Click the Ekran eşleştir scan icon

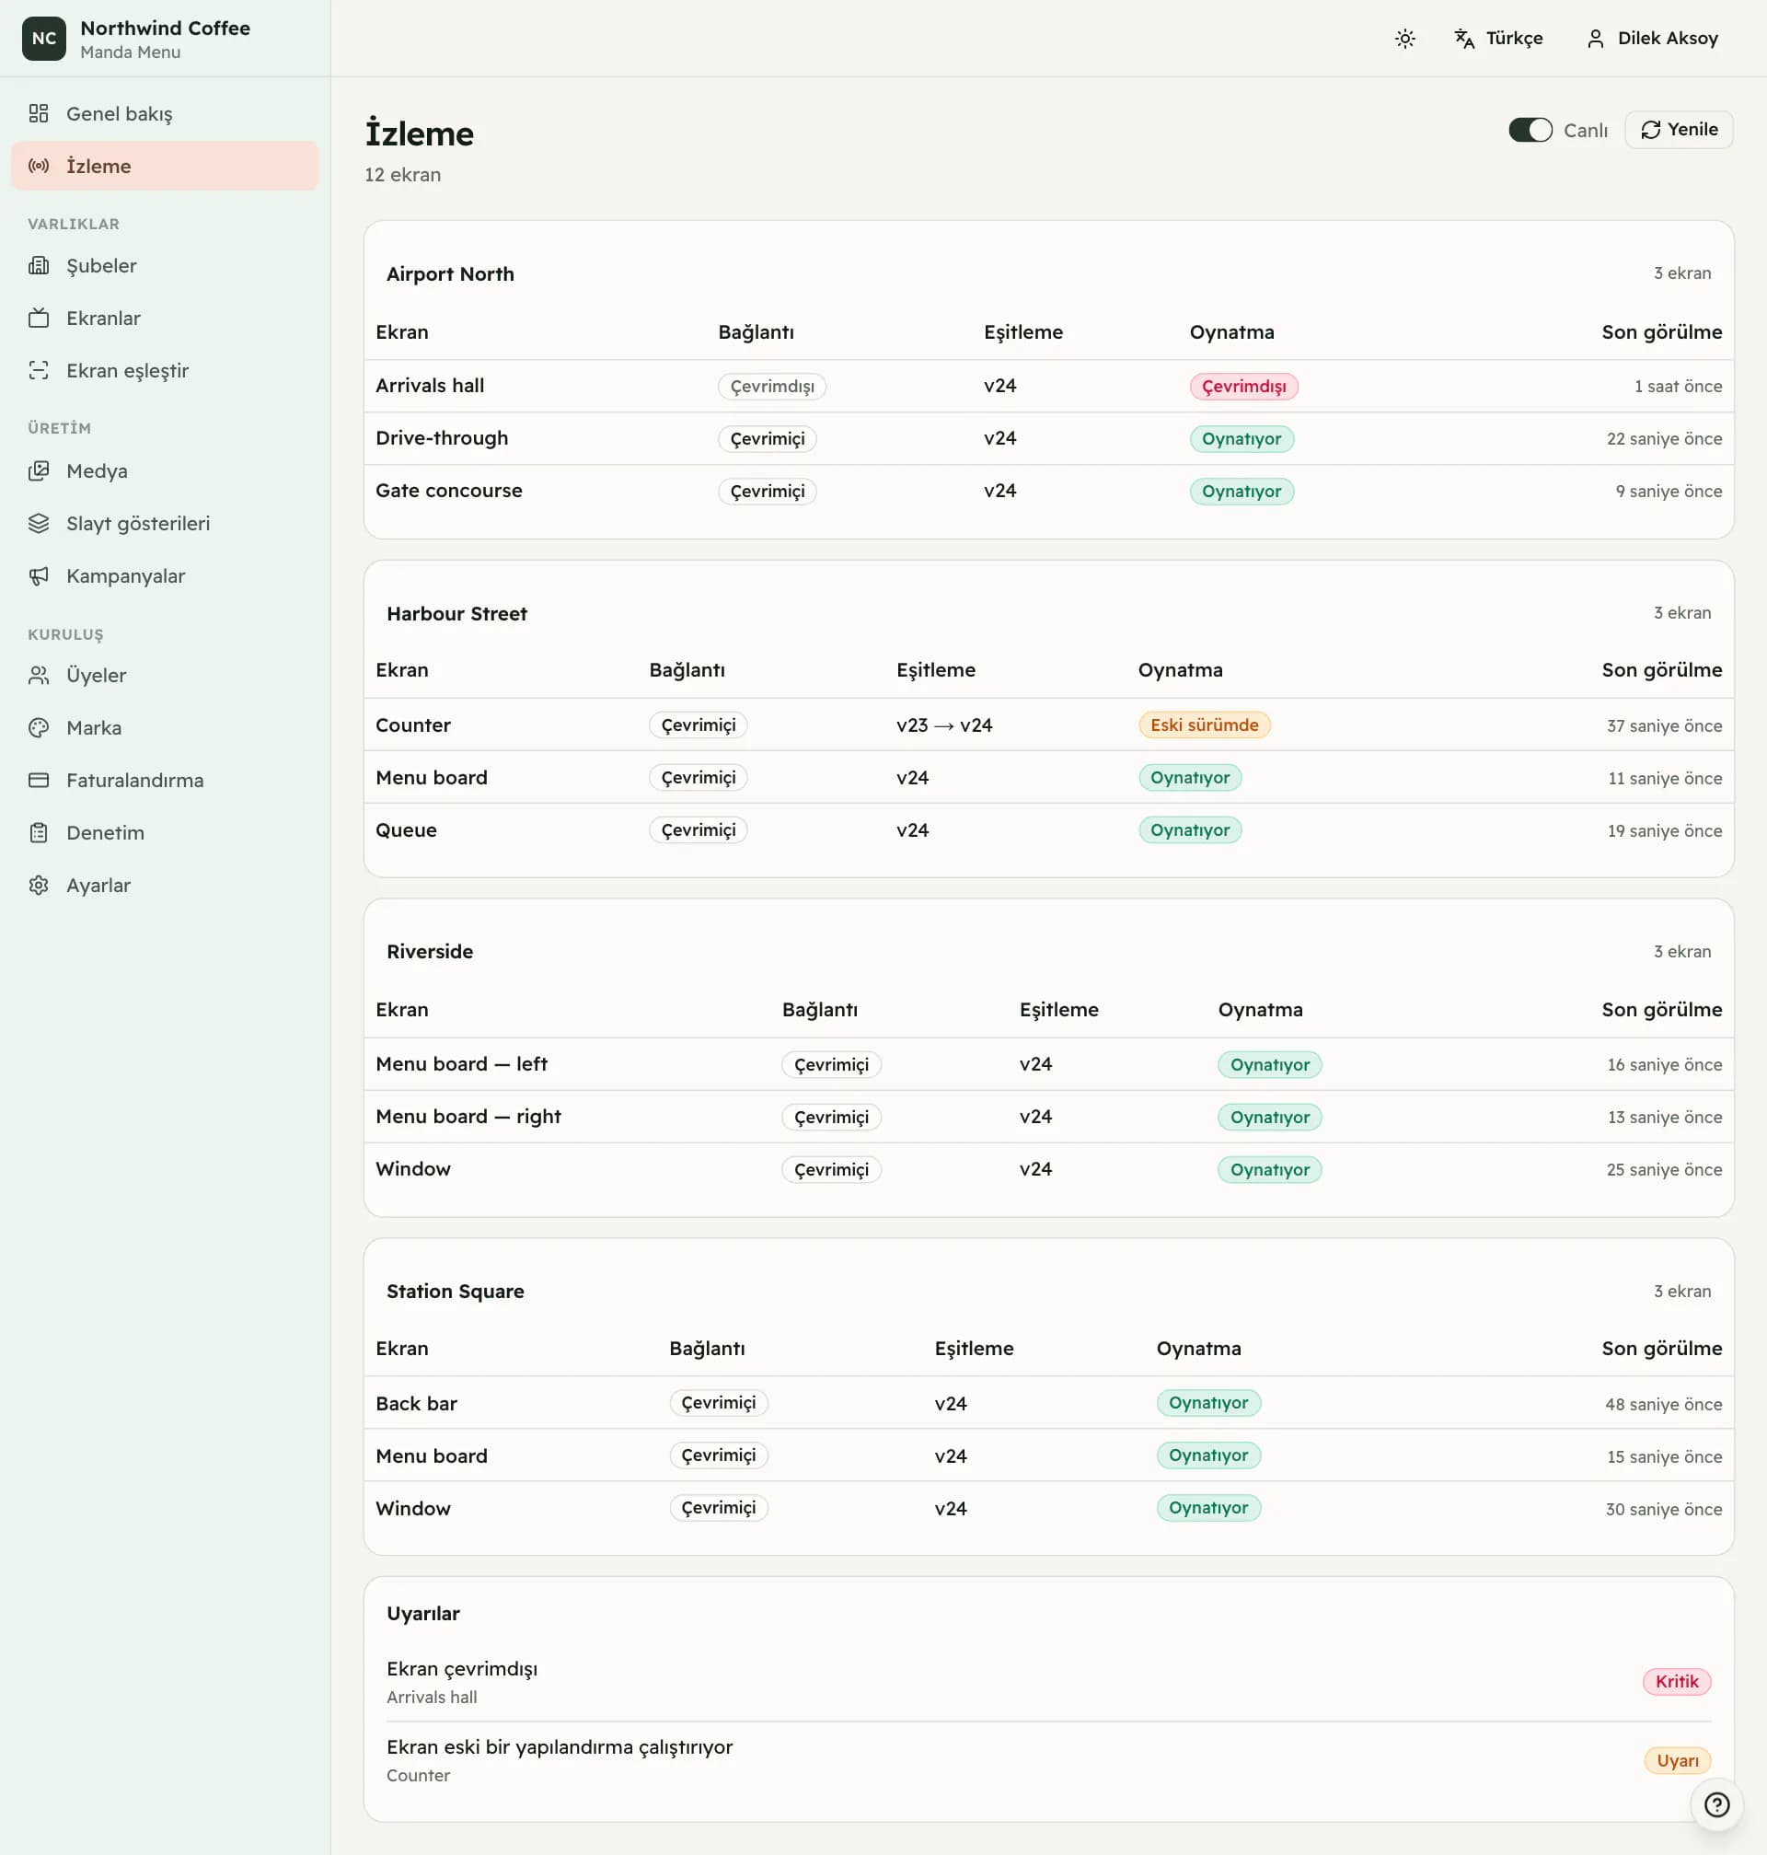39,370
